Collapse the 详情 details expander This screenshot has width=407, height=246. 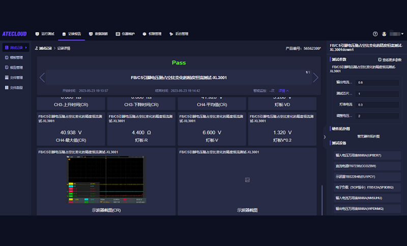click(284, 91)
